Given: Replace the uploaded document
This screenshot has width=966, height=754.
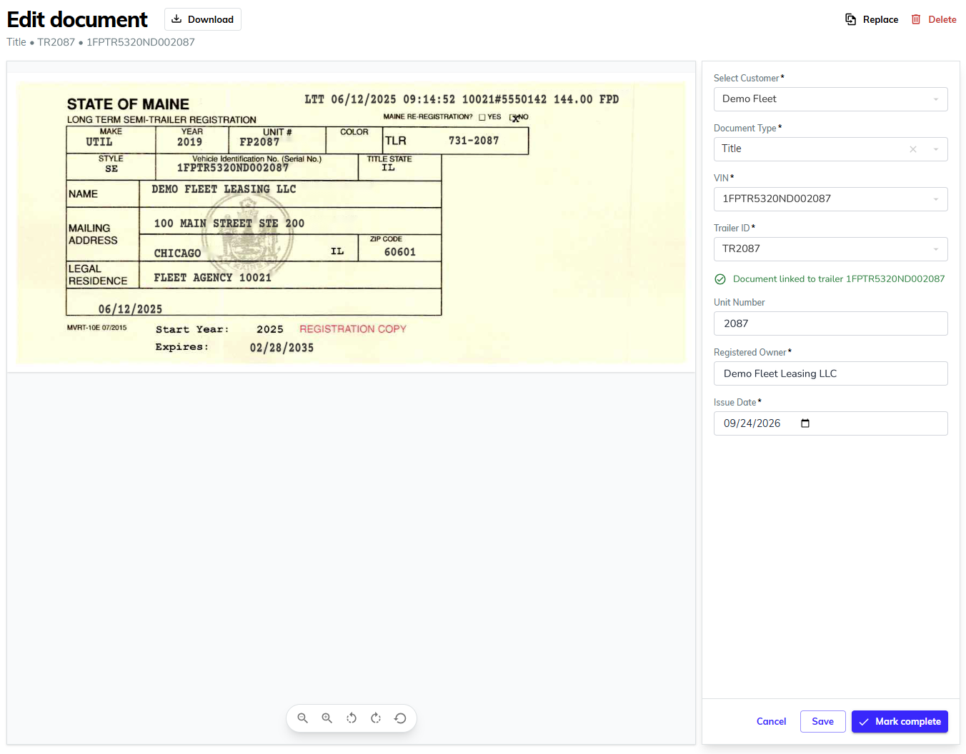Looking at the screenshot, I should pos(872,19).
